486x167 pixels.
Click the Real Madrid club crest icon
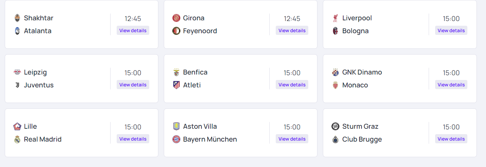click(x=17, y=139)
